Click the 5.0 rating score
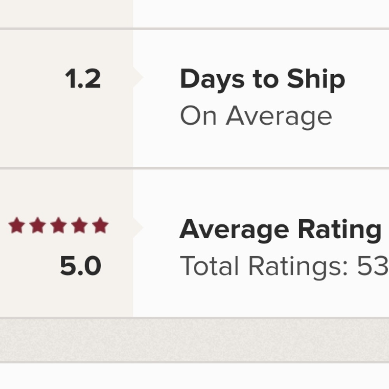 [81, 266]
